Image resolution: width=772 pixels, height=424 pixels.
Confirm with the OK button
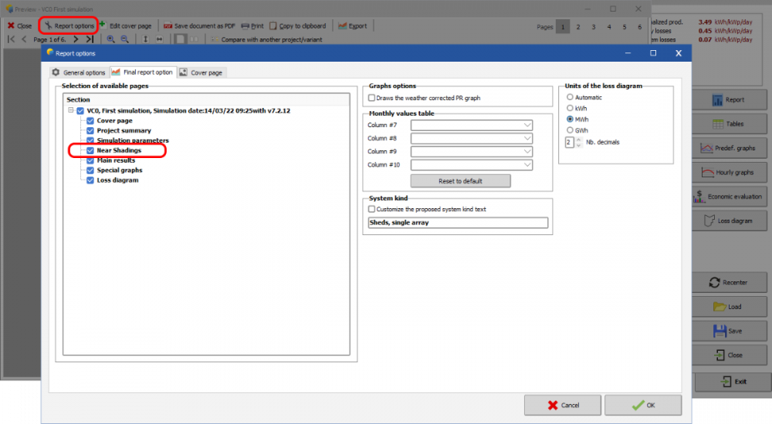[642, 405]
